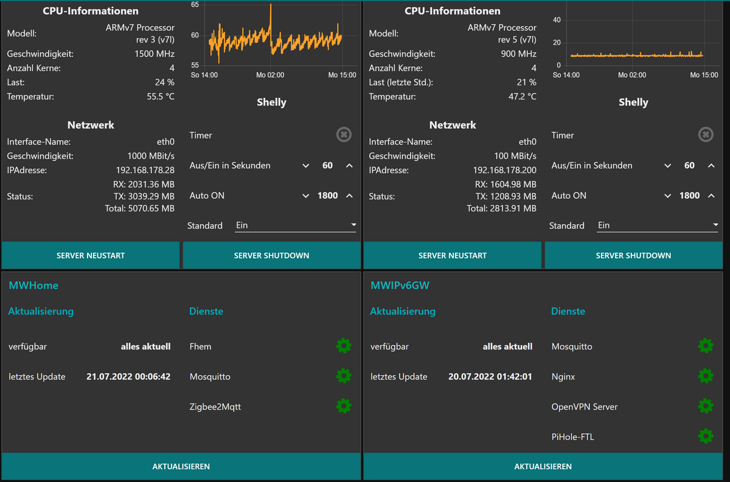Decrease Auto ON value in right Shelly panel
This screenshot has width=730, height=482.
pyautogui.click(x=667, y=196)
